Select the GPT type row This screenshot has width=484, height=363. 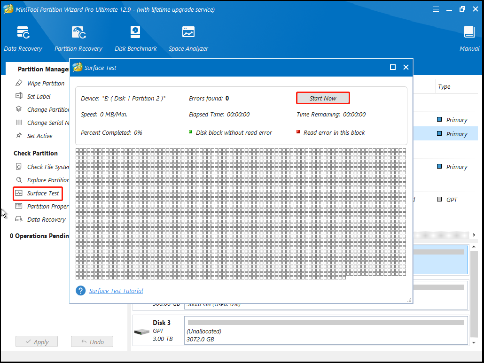(445, 200)
